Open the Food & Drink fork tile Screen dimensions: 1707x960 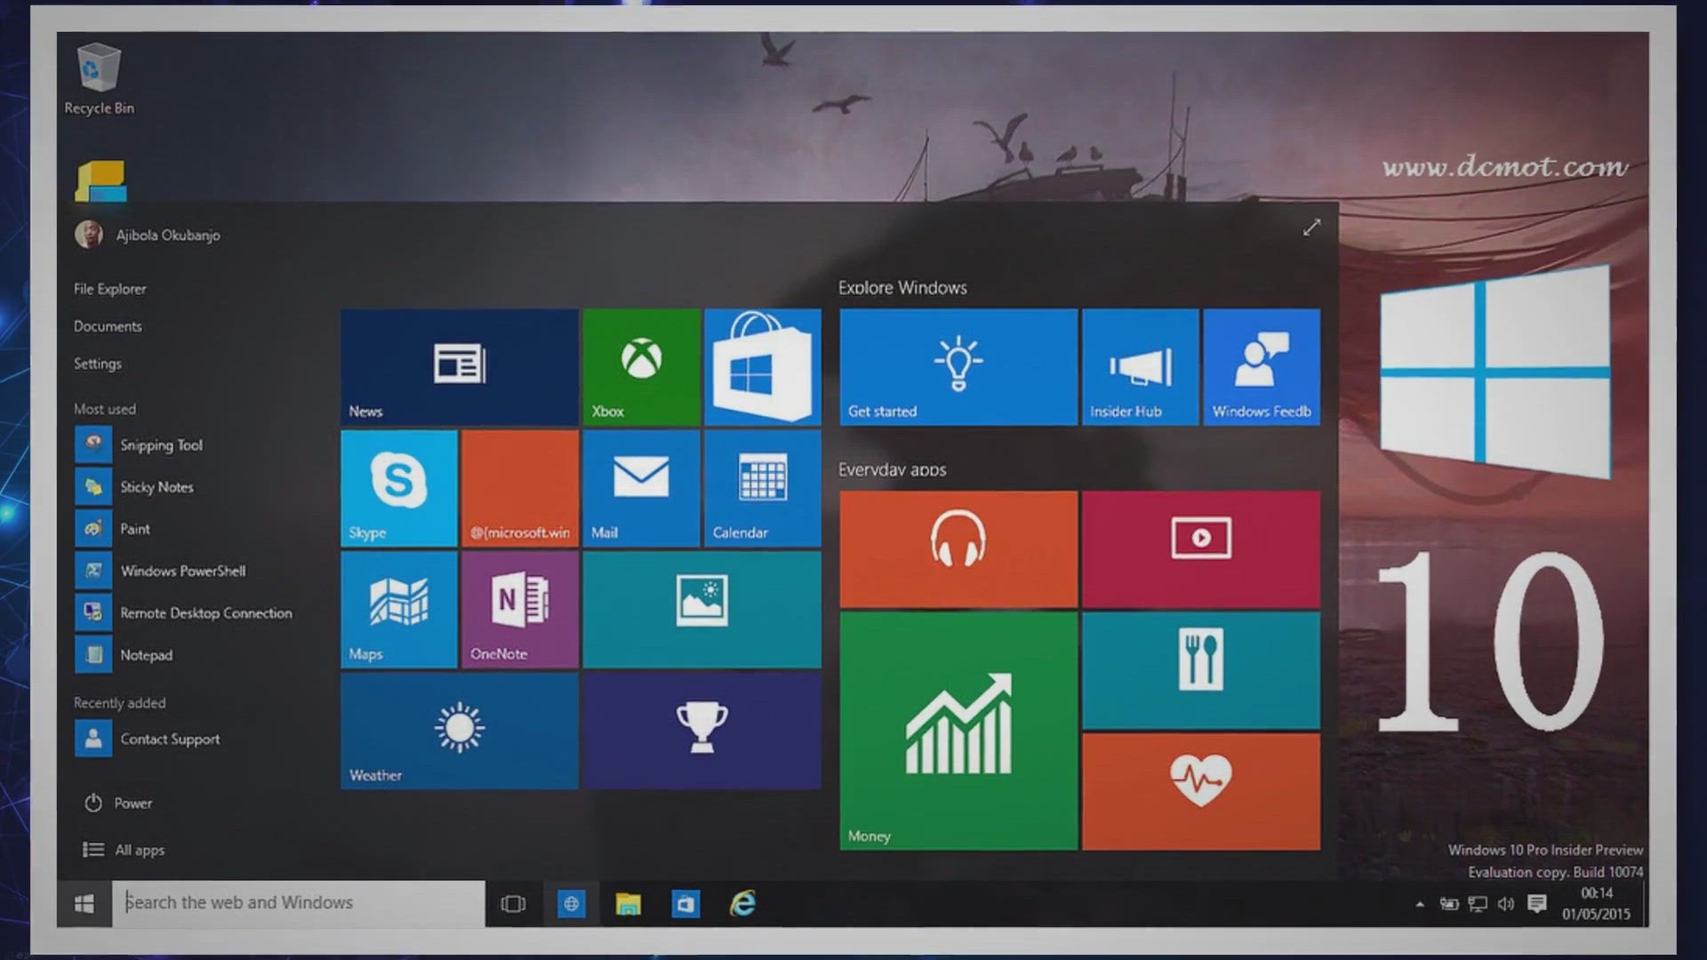pyautogui.click(x=1201, y=670)
